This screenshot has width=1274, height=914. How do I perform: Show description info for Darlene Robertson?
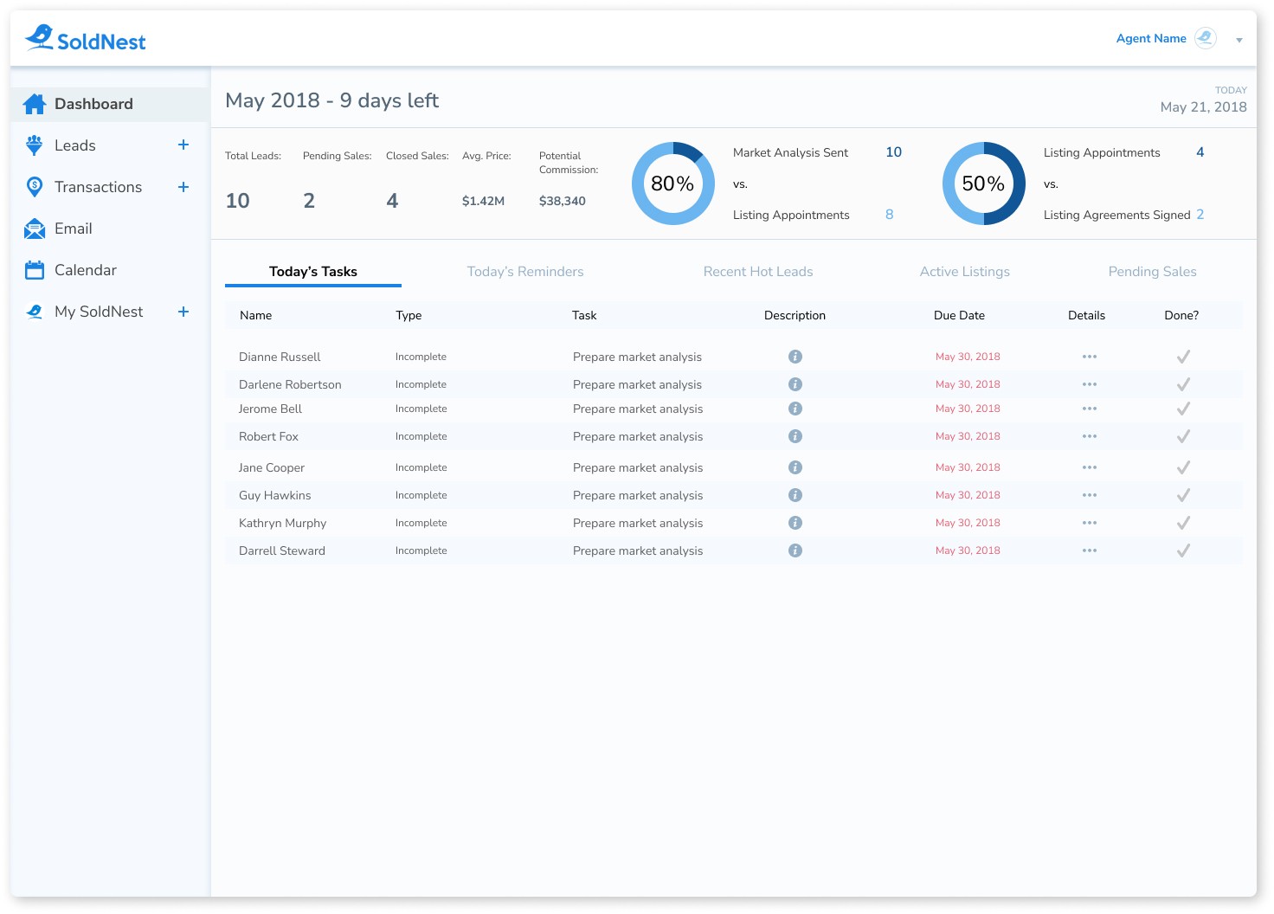pos(795,384)
